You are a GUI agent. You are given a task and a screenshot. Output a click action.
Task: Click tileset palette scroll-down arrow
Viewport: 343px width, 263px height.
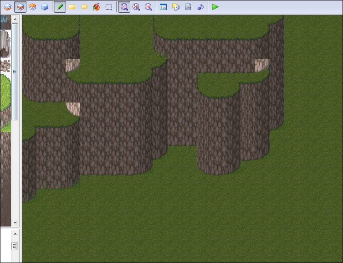15,223
